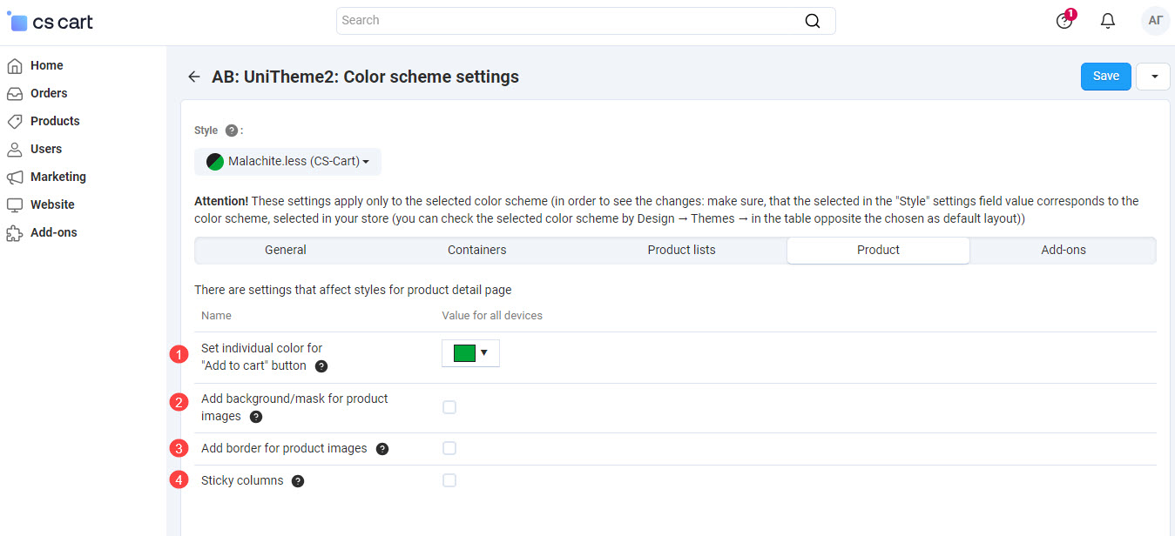
Task: Click help icon for Add border setting
Action: 382,449
